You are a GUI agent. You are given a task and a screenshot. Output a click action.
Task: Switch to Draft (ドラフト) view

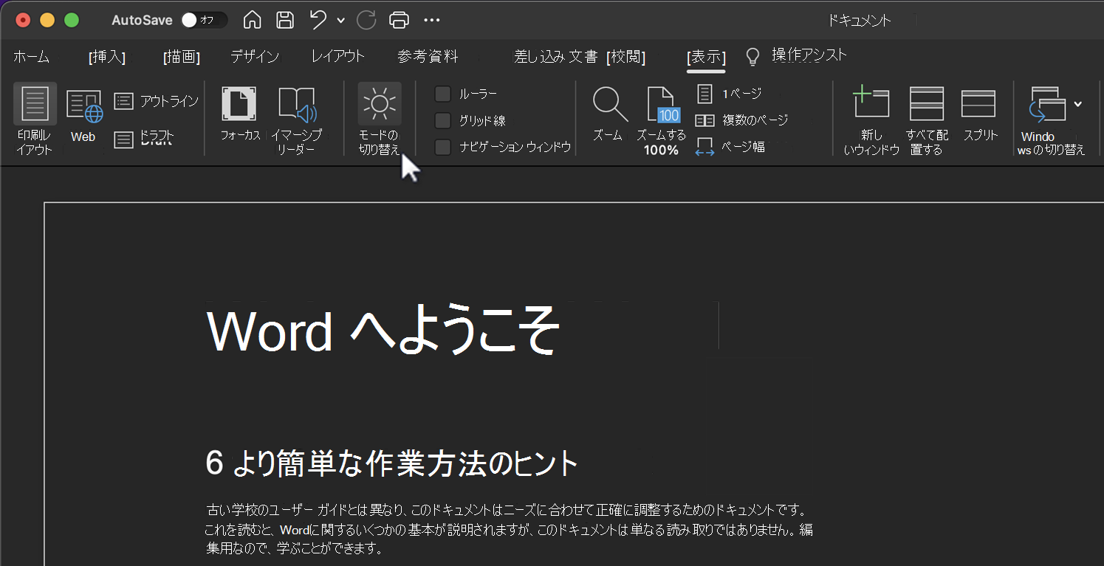coord(145,137)
